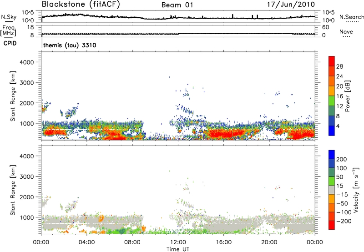Click 'Slant Range [km]' label of power panel
364x252 pixels.
coord(13,96)
